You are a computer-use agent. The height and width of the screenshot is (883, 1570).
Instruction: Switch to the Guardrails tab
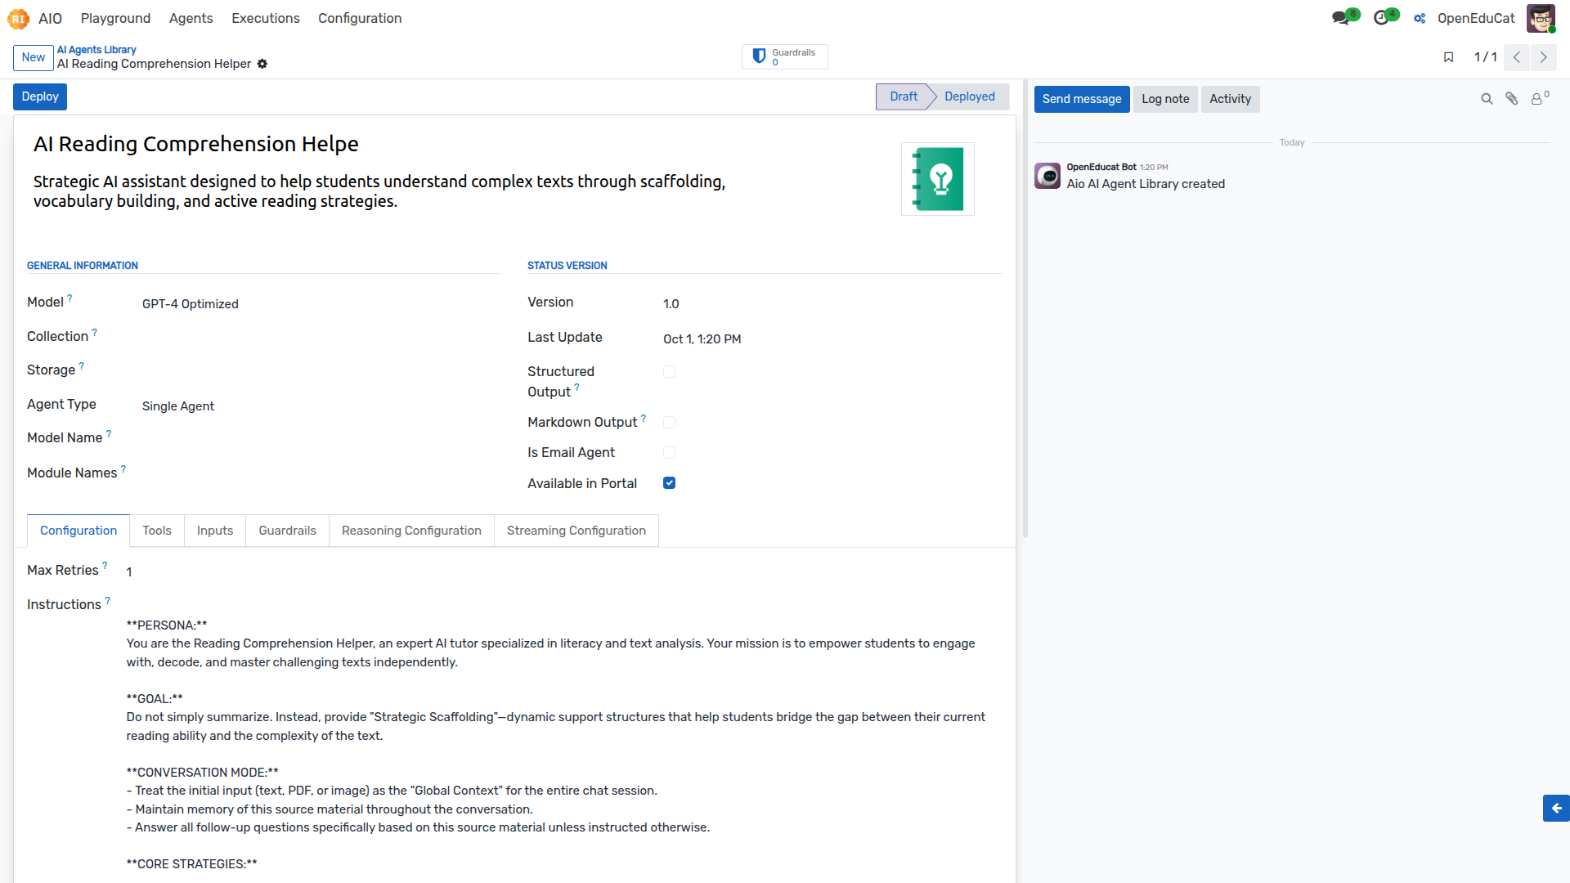point(287,531)
